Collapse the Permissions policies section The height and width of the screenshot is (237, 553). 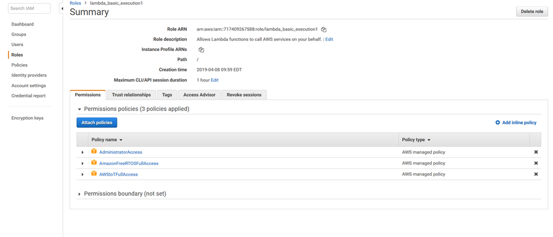[79, 110]
